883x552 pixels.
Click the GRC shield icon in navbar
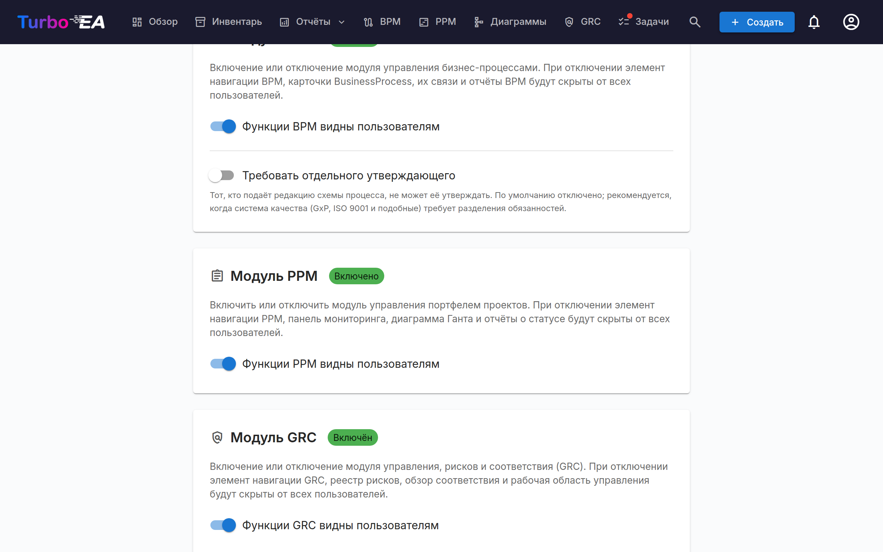(569, 22)
